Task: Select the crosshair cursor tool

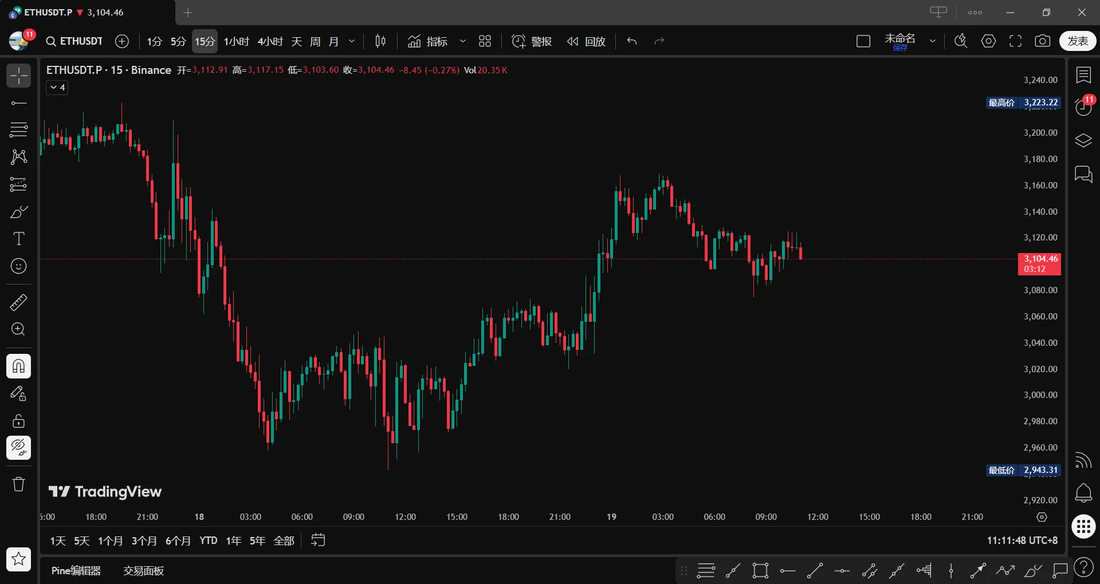Action: (x=18, y=76)
